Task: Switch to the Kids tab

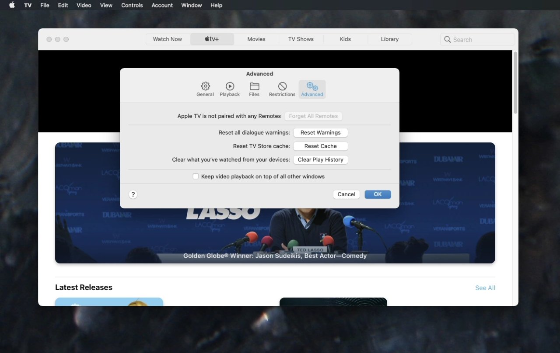Action: [345, 39]
